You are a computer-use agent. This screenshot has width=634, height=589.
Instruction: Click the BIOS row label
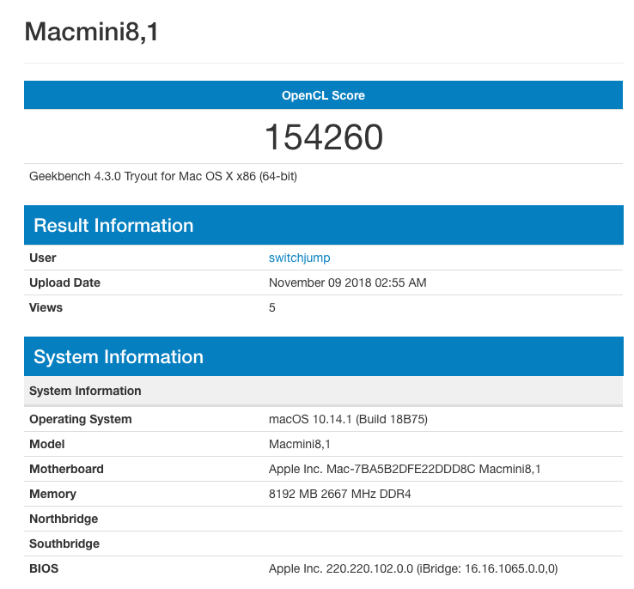(44, 568)
